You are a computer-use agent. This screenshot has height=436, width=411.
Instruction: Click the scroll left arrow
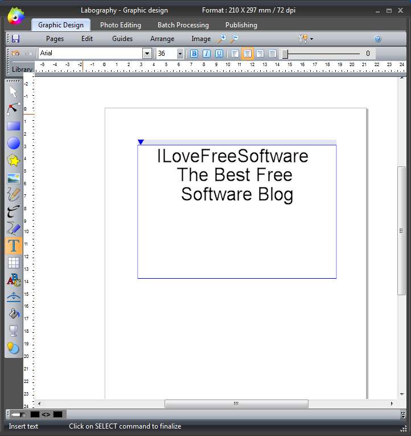click(39, 404)
